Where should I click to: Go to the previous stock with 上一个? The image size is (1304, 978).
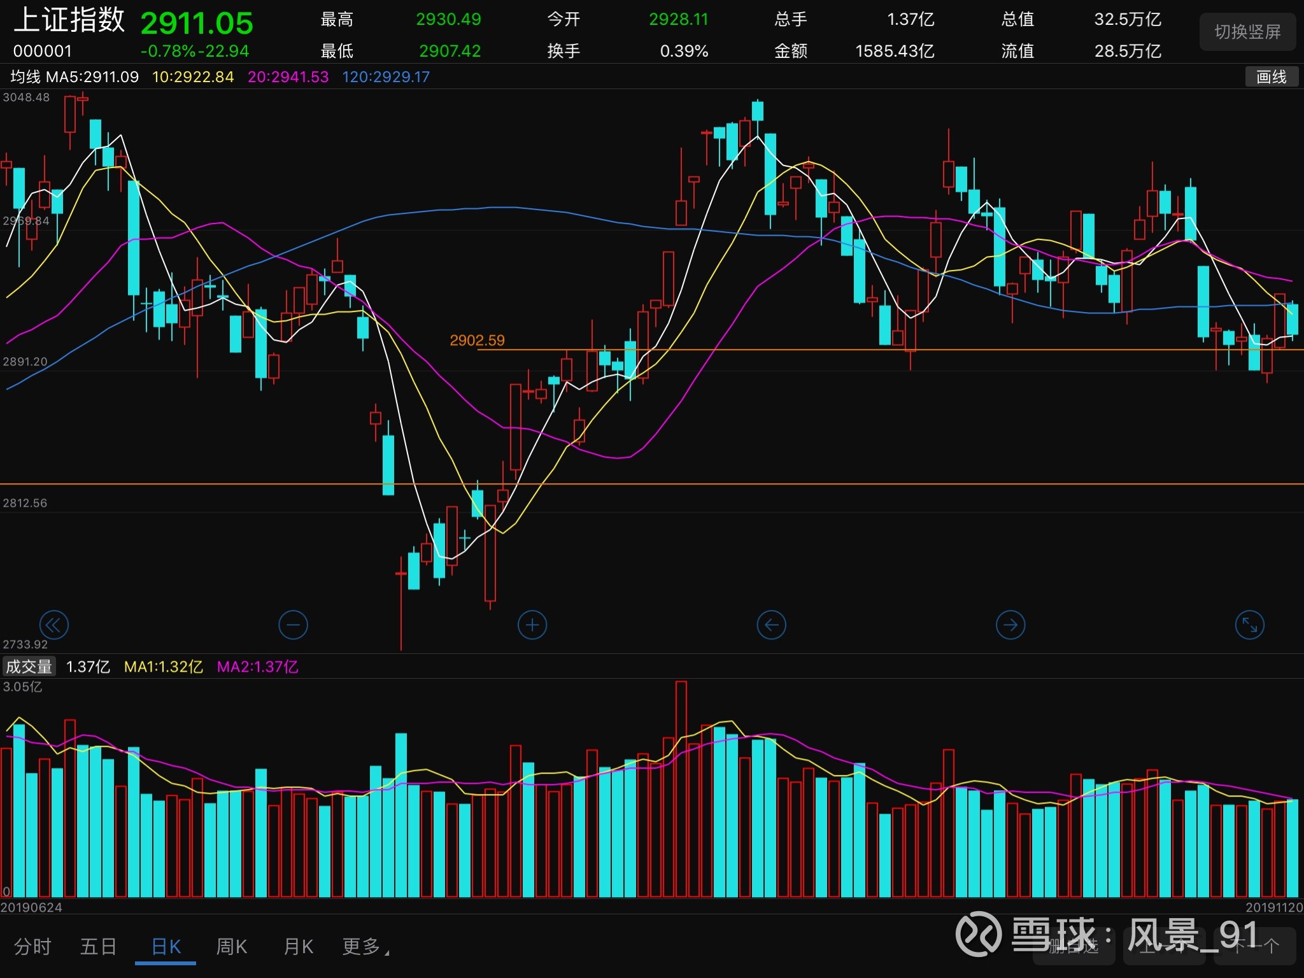[1164, 946]
